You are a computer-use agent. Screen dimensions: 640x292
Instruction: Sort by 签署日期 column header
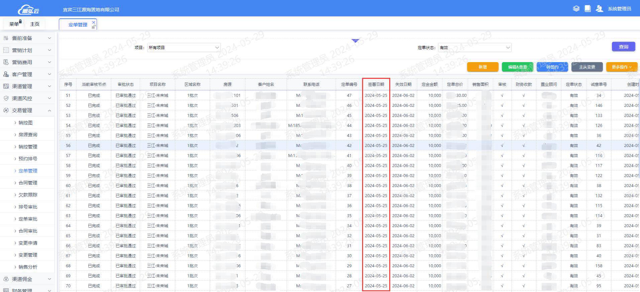coord(376,85)
